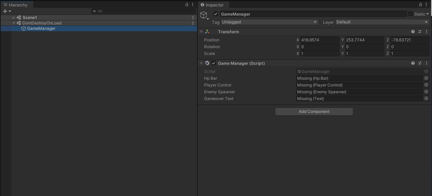Open object picker for Script field
432x196 pixels.
point(426,72)
